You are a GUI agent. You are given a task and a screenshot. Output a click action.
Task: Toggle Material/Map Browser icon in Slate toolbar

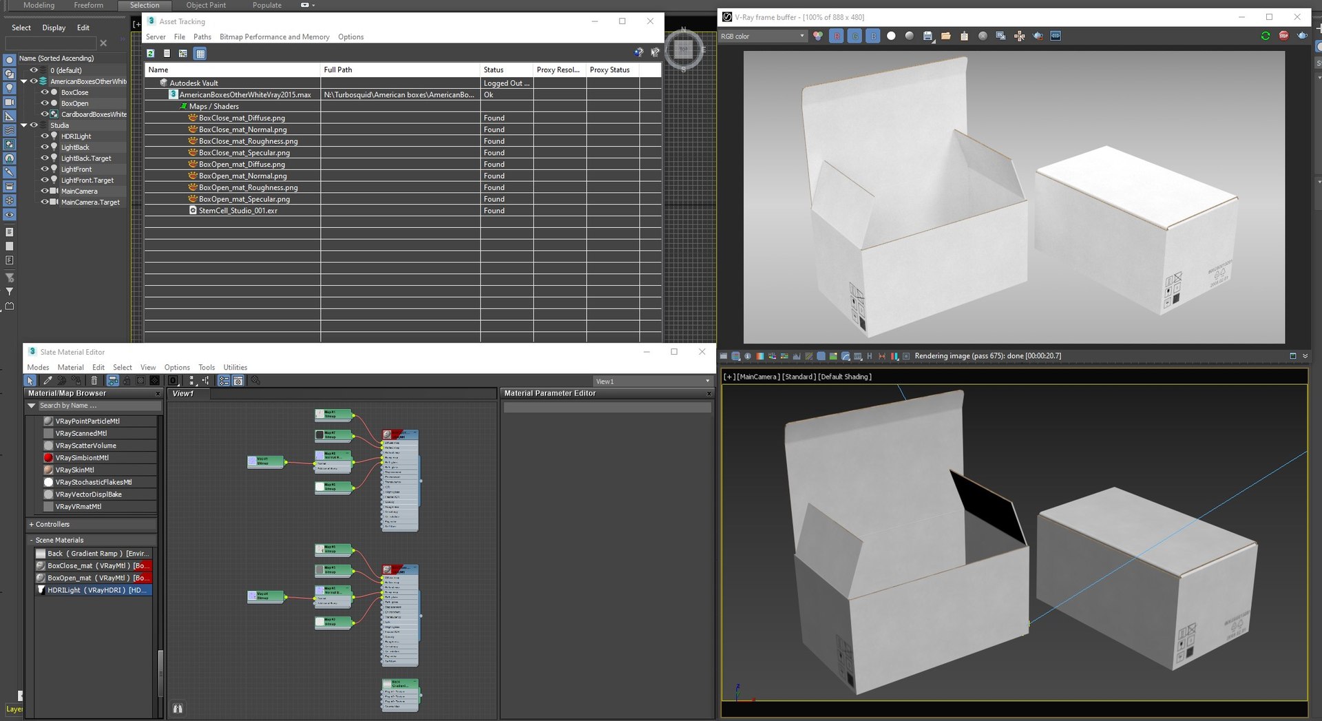pos(224,381)
